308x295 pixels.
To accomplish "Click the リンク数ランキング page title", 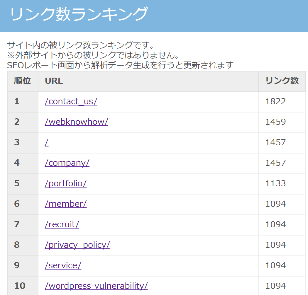I will [x=78, y=14].
